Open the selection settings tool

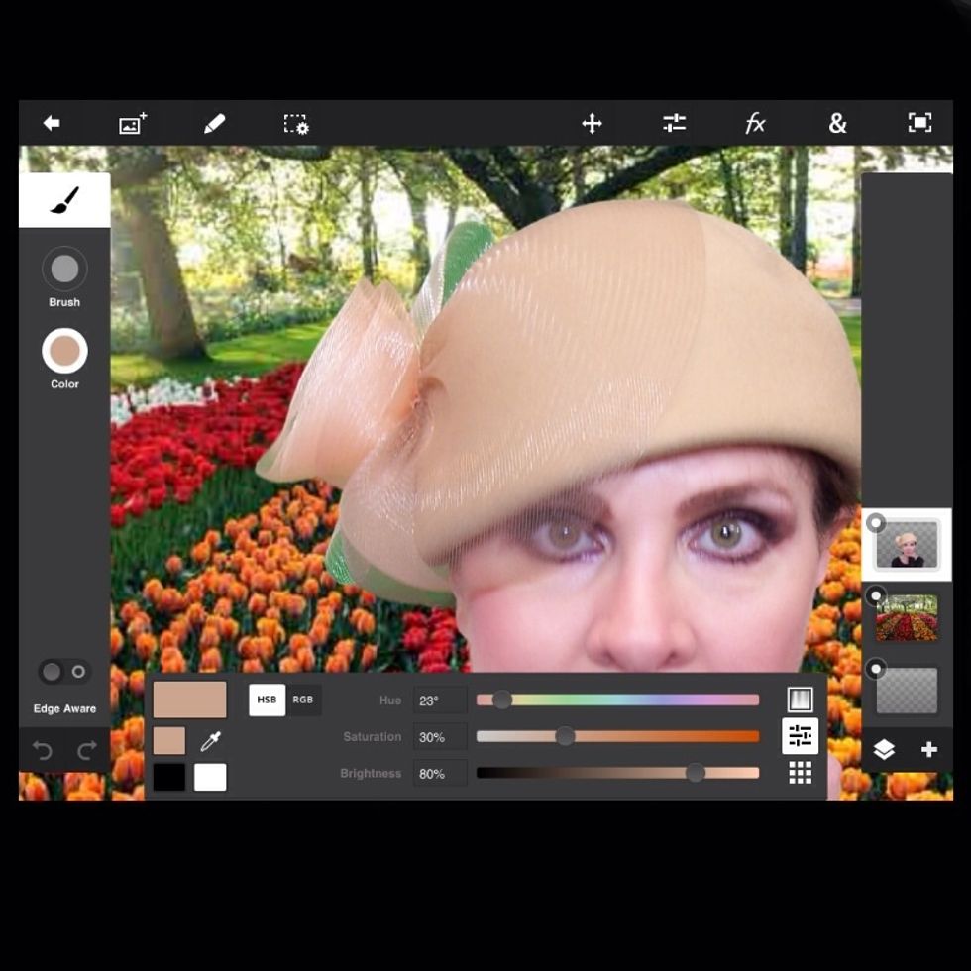pyautogui.click(x=296, y=124)
